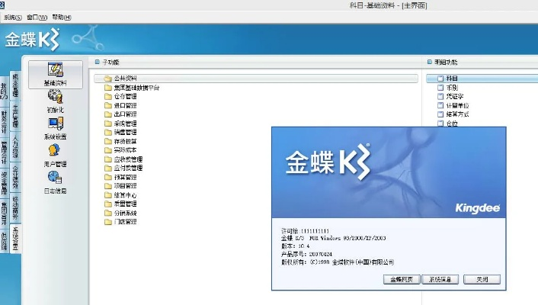Open the 系统设置 monitor icon
Screen dimensions: 538x305
point(55,123)
